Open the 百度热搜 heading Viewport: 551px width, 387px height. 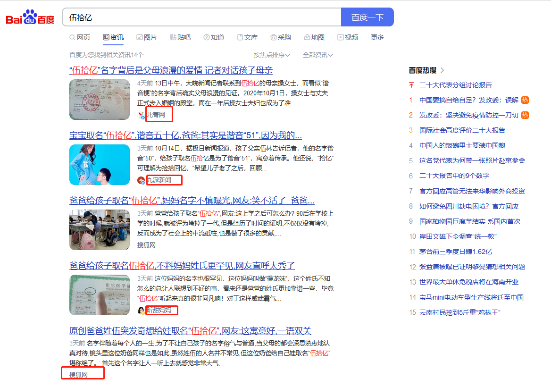pos(422,70)
